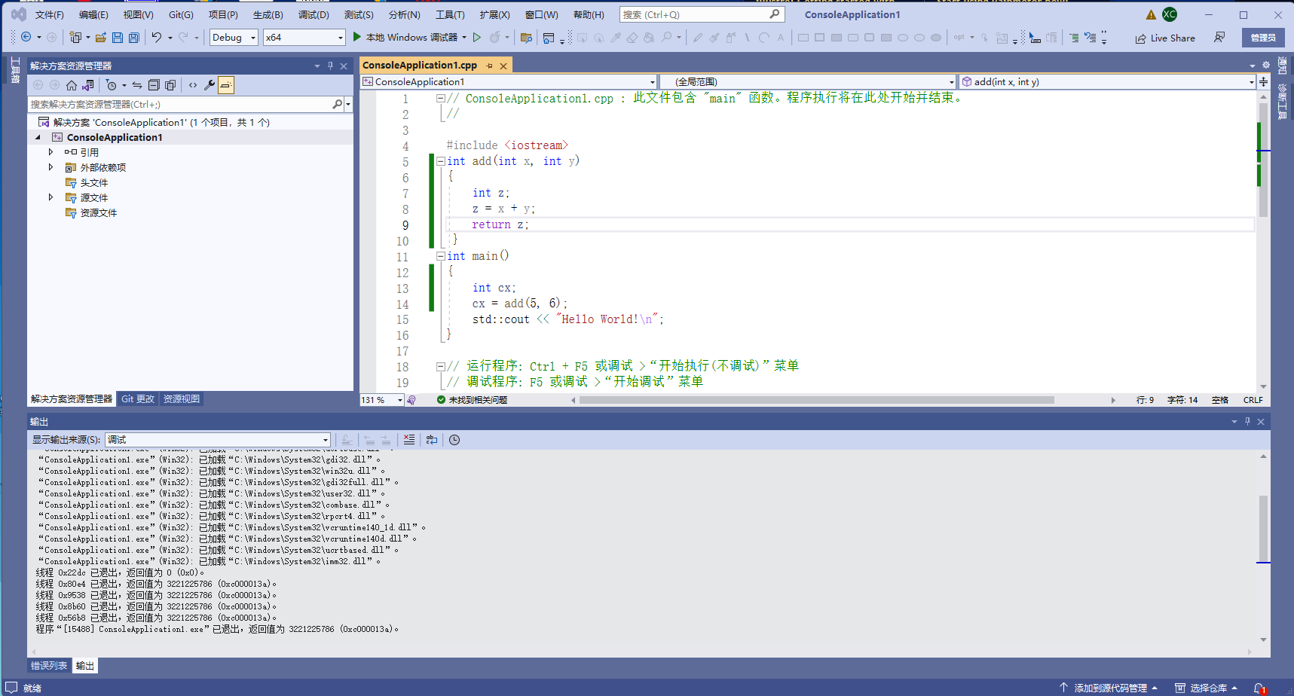Screen dimensions: 1294x696
Task: Switch views using the Solution Explorer views icon
Action: coord(88,85)
